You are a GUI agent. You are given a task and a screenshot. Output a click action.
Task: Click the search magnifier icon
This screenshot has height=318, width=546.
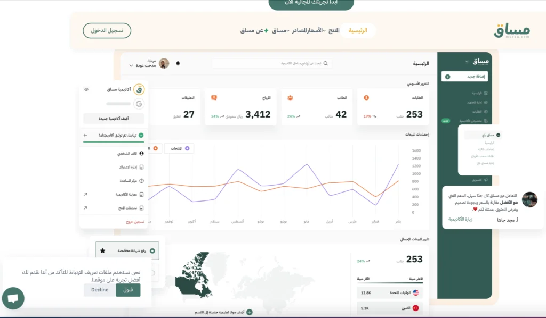click(326, 63)
